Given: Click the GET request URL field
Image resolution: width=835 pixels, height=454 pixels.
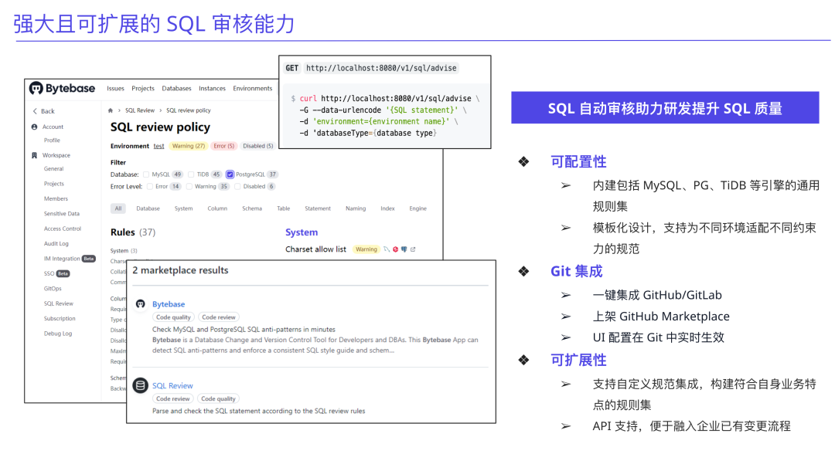Looking at the screenshot, I should (381, 68).
